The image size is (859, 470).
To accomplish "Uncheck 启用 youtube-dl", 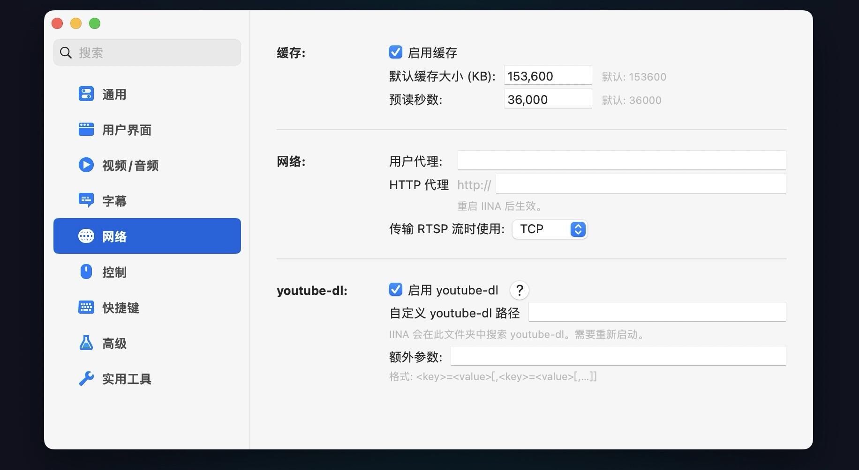I will coord(396,289).
